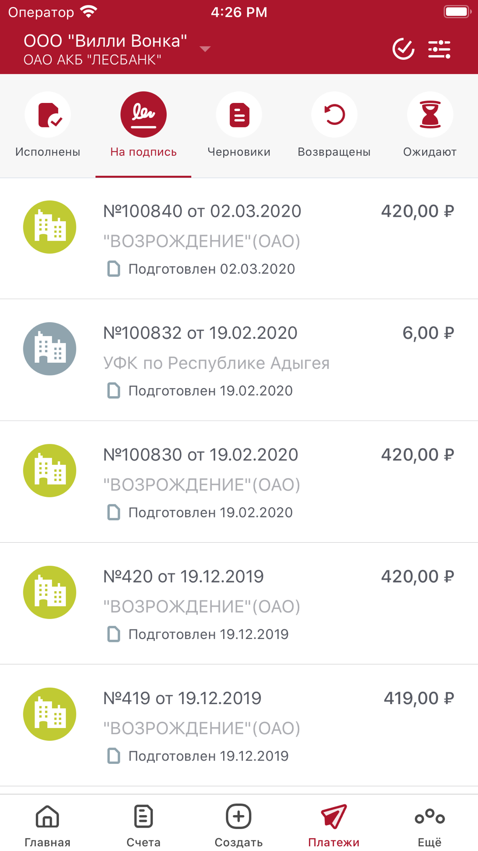478x851 pixels.
Task: View the Ожидают pending payments
Action: point(430,125)
